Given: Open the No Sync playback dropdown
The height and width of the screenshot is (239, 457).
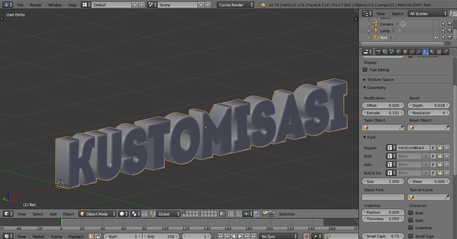Looking at the screenshot, I should coord(278,236).
